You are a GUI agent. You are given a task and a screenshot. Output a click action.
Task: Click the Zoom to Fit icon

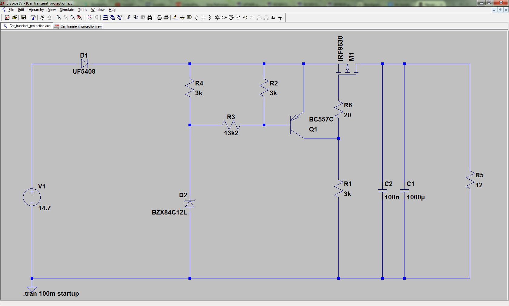pyautogui.click(x=80, y=18)
